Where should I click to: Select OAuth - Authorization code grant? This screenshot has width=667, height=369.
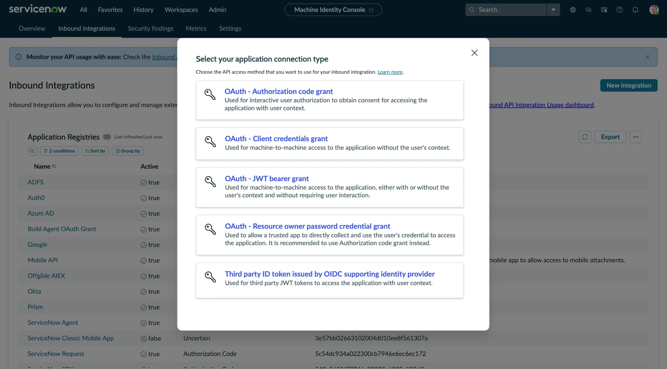pos(329,100)
